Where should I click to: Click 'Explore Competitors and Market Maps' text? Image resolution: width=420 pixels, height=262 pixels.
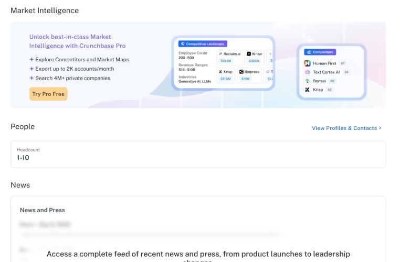coord(82,59)
